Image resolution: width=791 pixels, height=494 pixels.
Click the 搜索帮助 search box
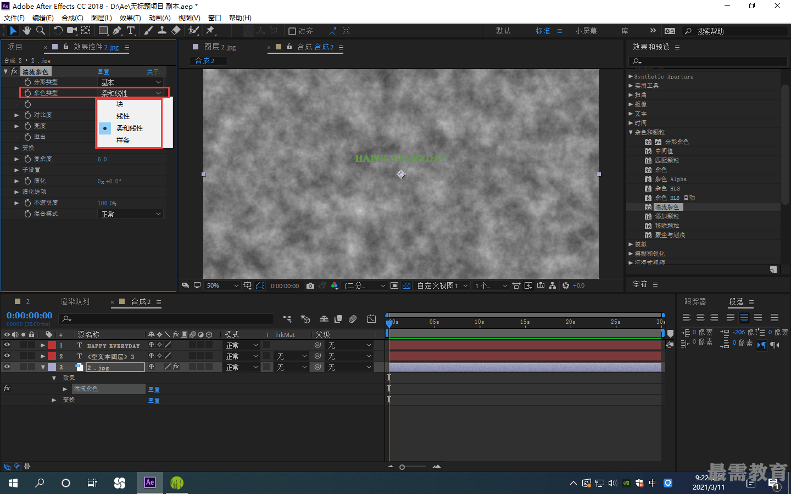(x=735, y=31)
